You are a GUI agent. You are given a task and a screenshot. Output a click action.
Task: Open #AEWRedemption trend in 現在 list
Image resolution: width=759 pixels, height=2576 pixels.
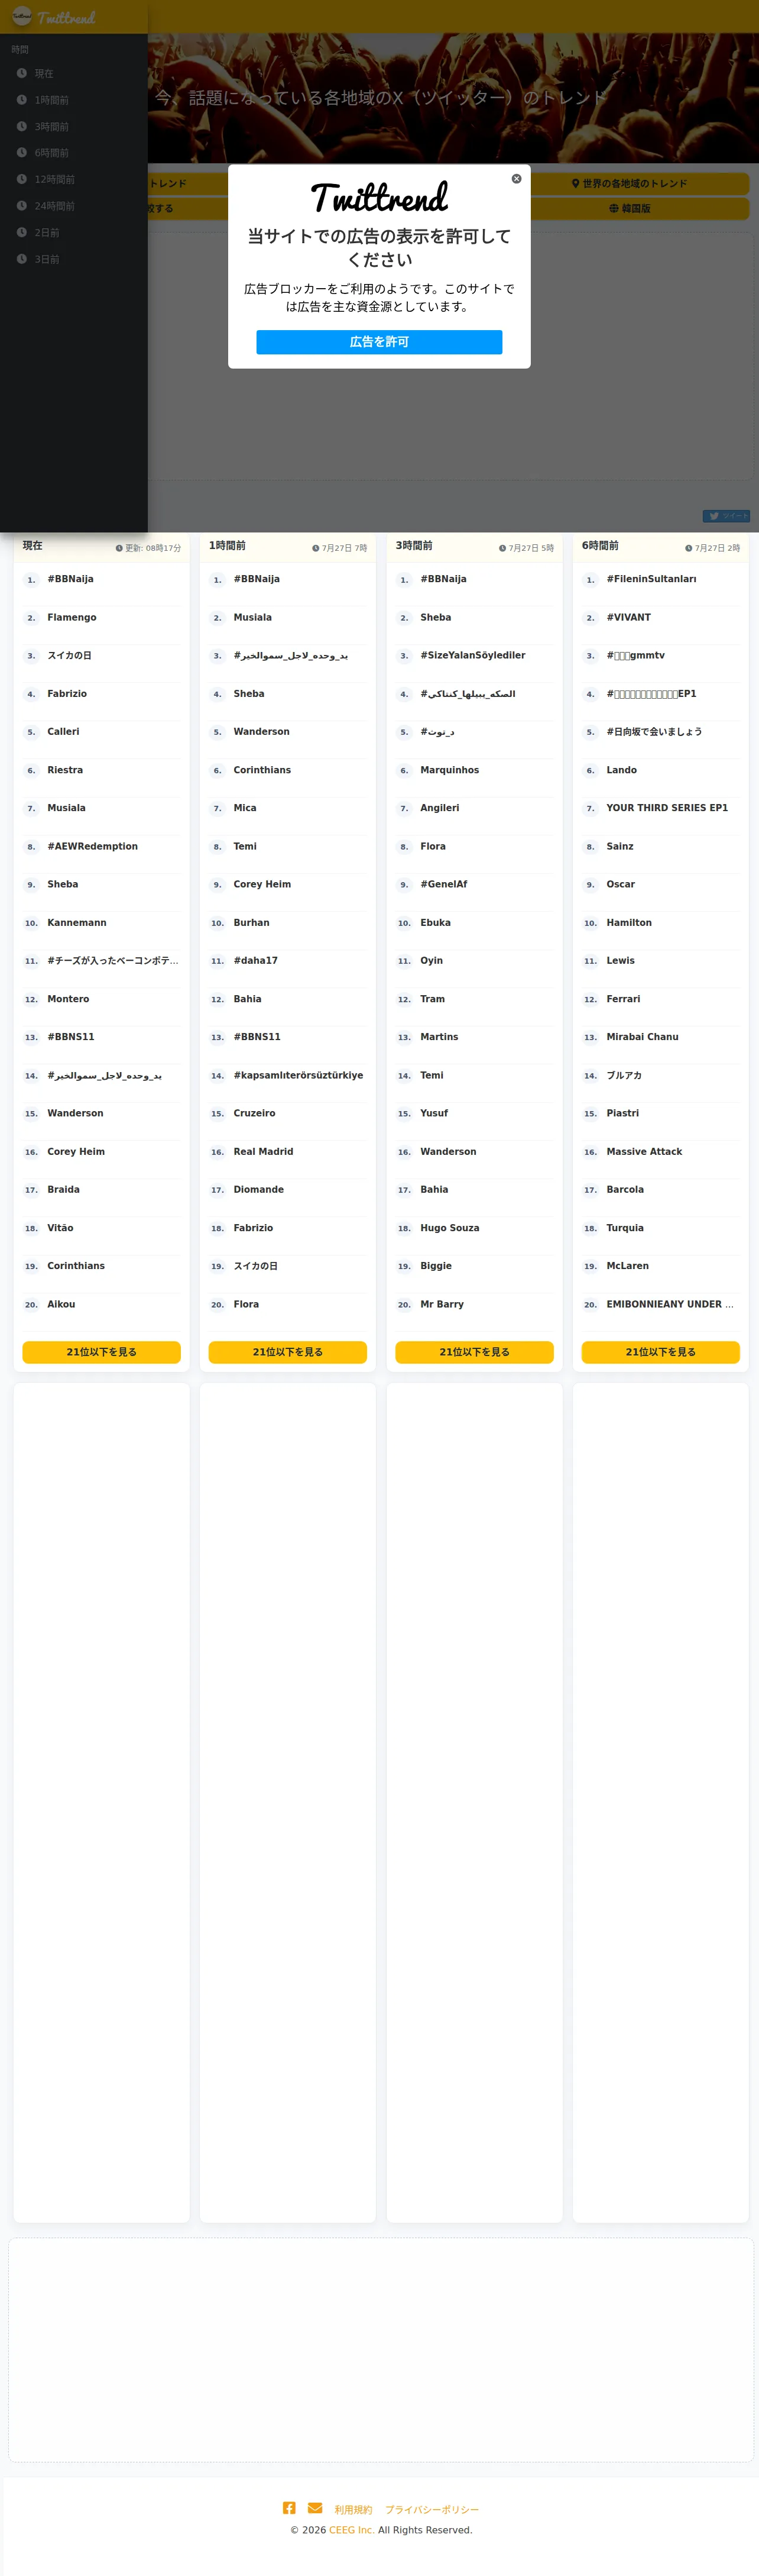[93, 846]
